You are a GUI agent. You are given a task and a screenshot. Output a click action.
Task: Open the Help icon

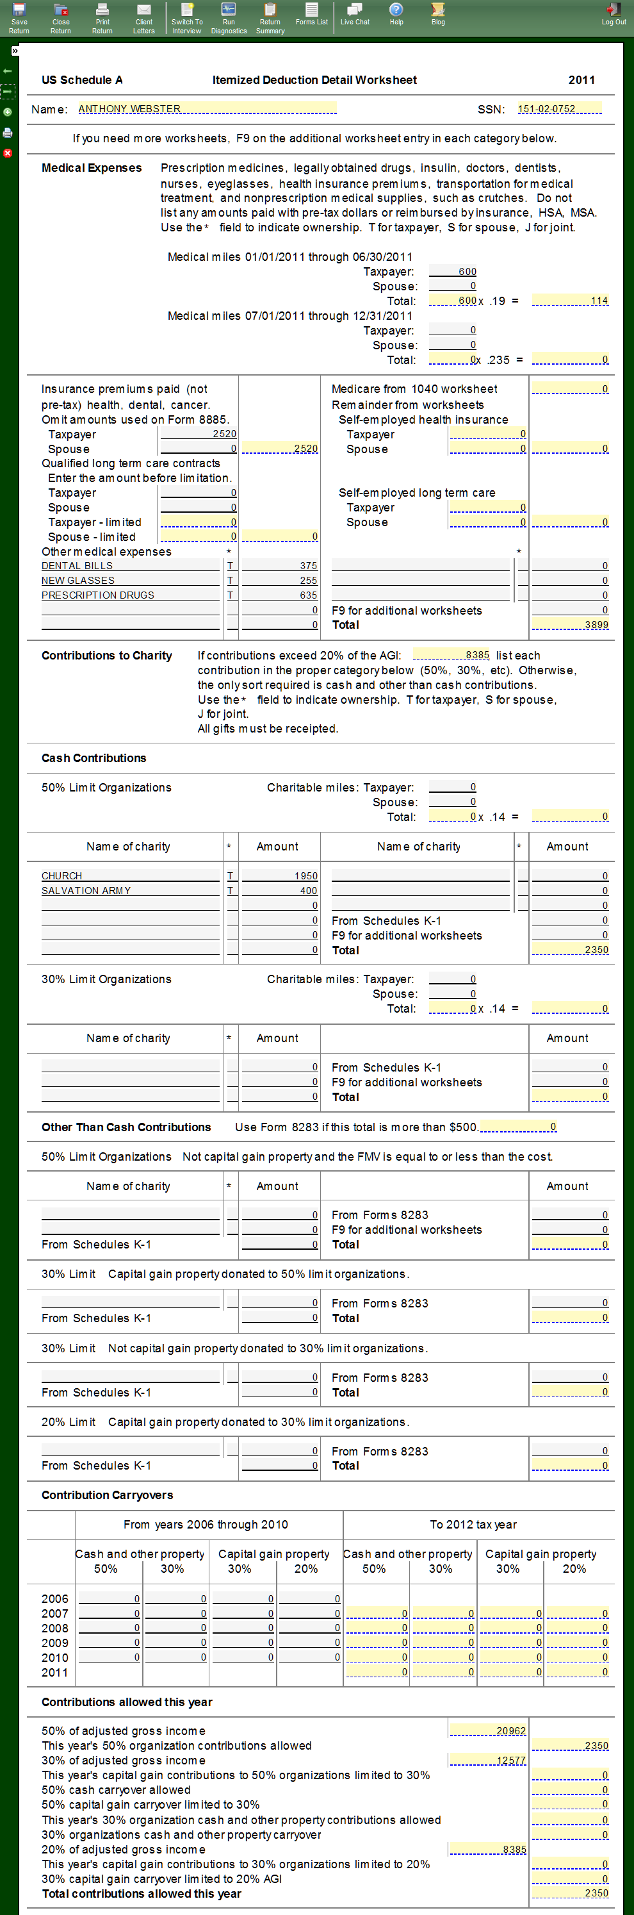396,15
